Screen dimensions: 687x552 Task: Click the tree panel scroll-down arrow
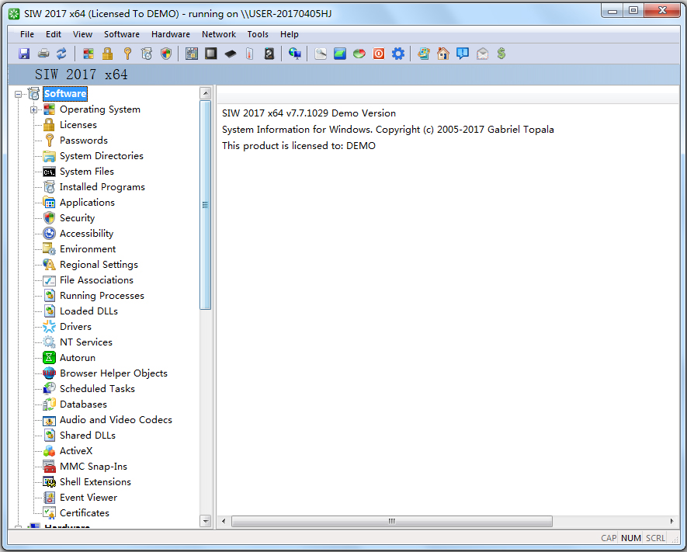205,521
